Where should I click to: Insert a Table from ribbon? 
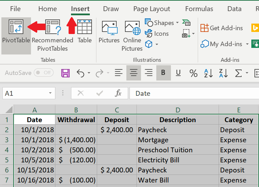pyautogui.click(x=85, y=31)
